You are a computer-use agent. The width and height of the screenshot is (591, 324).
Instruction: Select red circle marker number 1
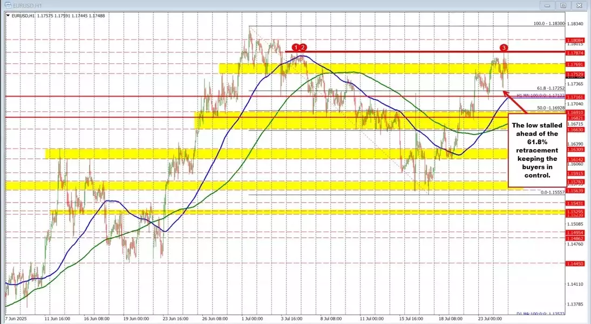coord(296,48)
